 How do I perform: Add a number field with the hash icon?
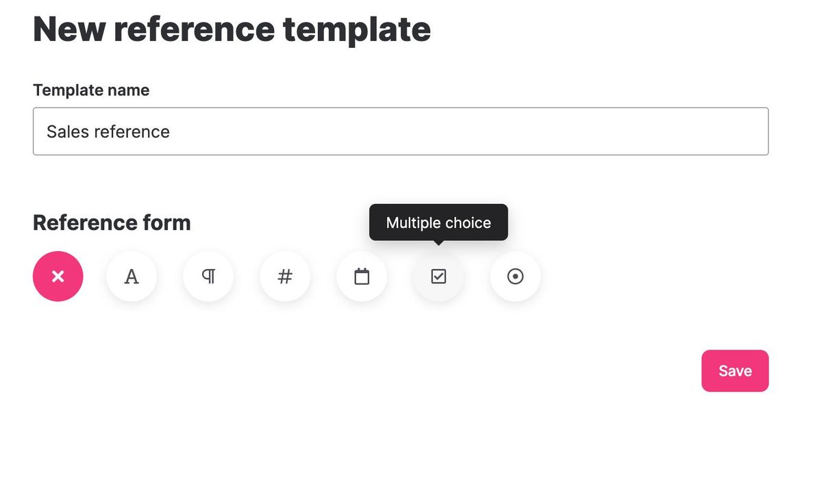point(285,276)
